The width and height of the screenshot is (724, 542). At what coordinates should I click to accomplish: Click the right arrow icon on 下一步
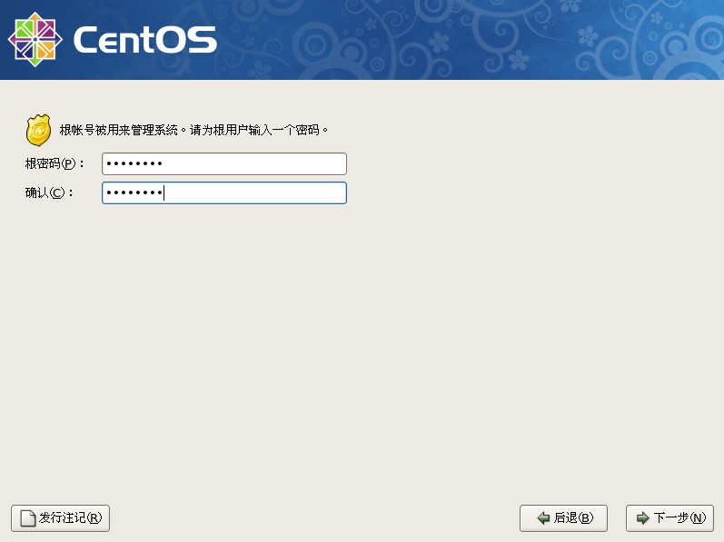[x=642, y=518]
